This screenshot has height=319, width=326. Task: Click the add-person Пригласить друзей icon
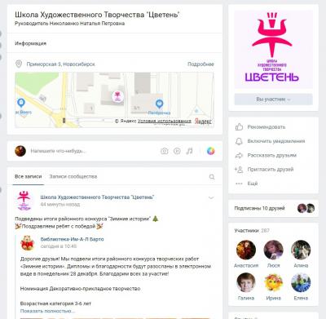point(239,170)
